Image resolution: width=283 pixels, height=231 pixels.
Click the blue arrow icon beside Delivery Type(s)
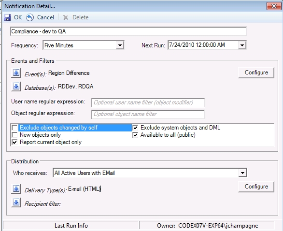(16, 189)
